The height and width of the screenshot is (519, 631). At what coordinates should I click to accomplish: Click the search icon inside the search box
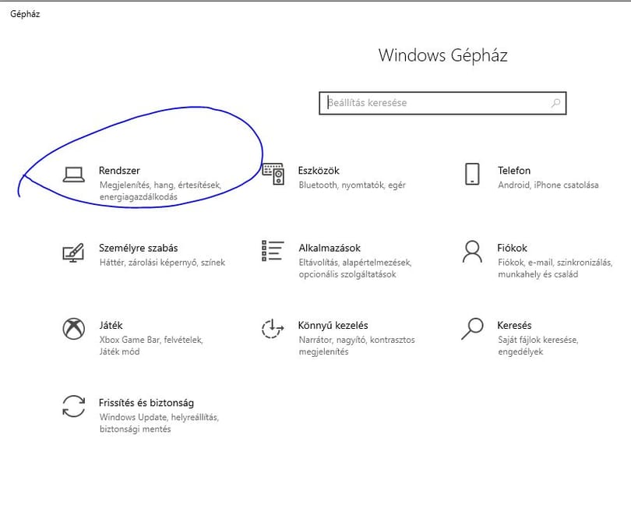(x=555, y=103)
